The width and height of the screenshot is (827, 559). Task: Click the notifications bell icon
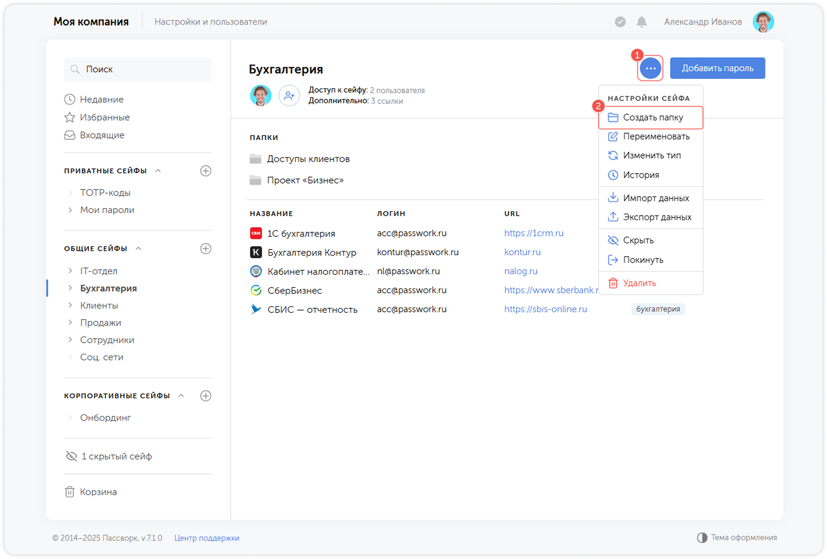641,21
